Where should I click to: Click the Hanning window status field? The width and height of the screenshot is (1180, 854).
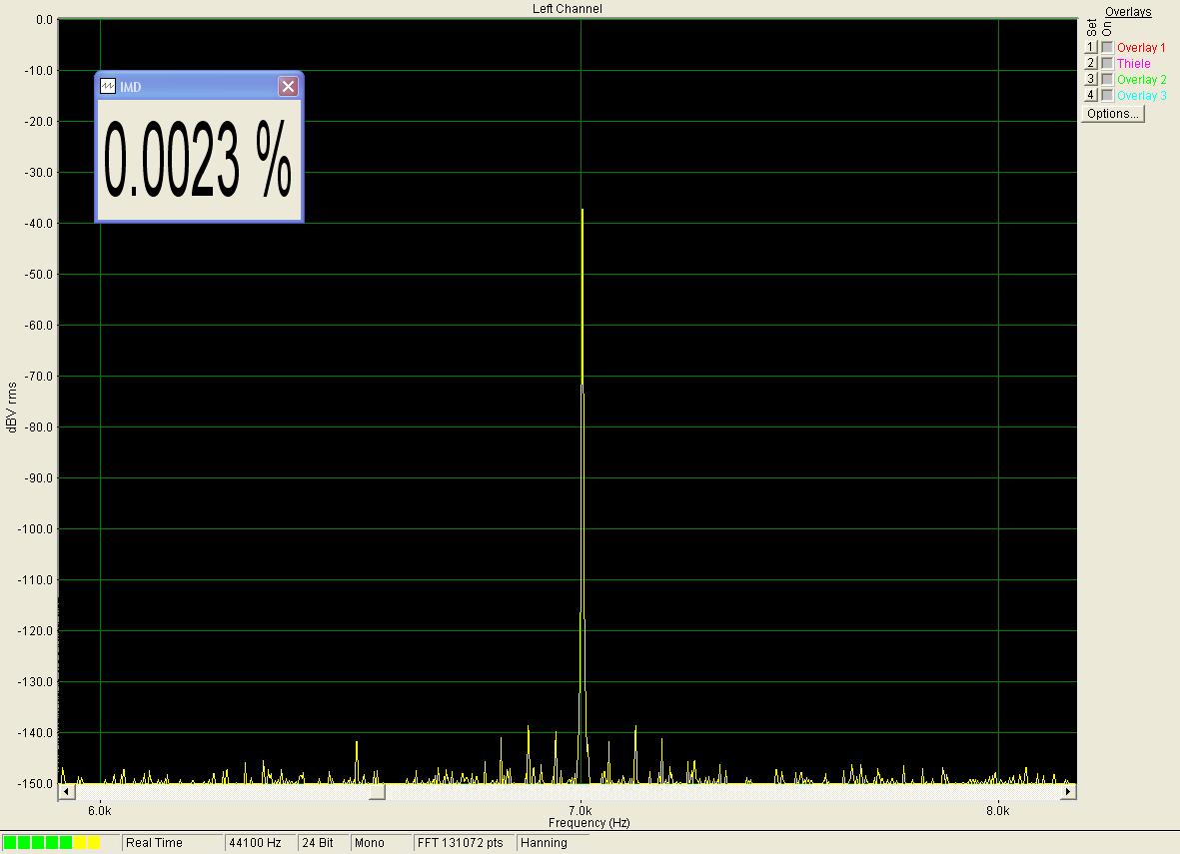pyautogui.click(x=553, y=843)
